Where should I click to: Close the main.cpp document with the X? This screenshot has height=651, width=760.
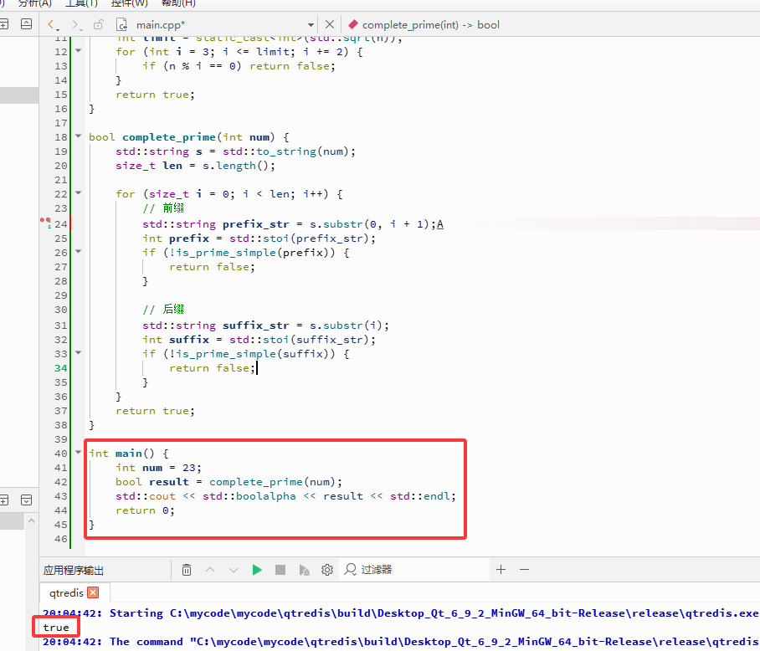[x=329, y=24]
